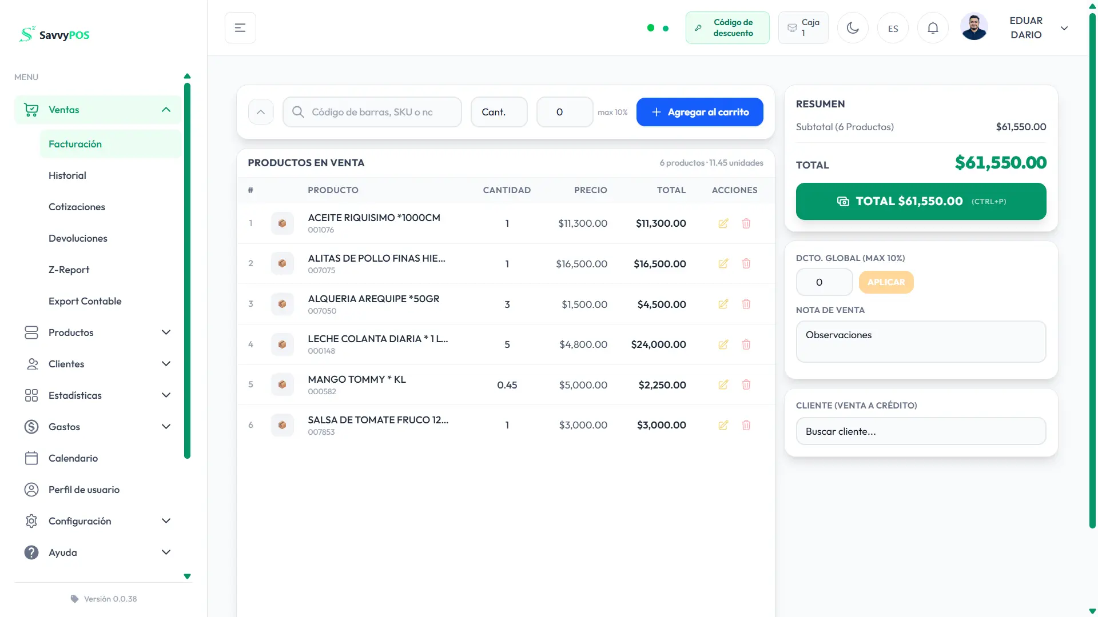Open Calendario from sidebar
This screenshot has height=617, width=1098.
tap(73, 458)
